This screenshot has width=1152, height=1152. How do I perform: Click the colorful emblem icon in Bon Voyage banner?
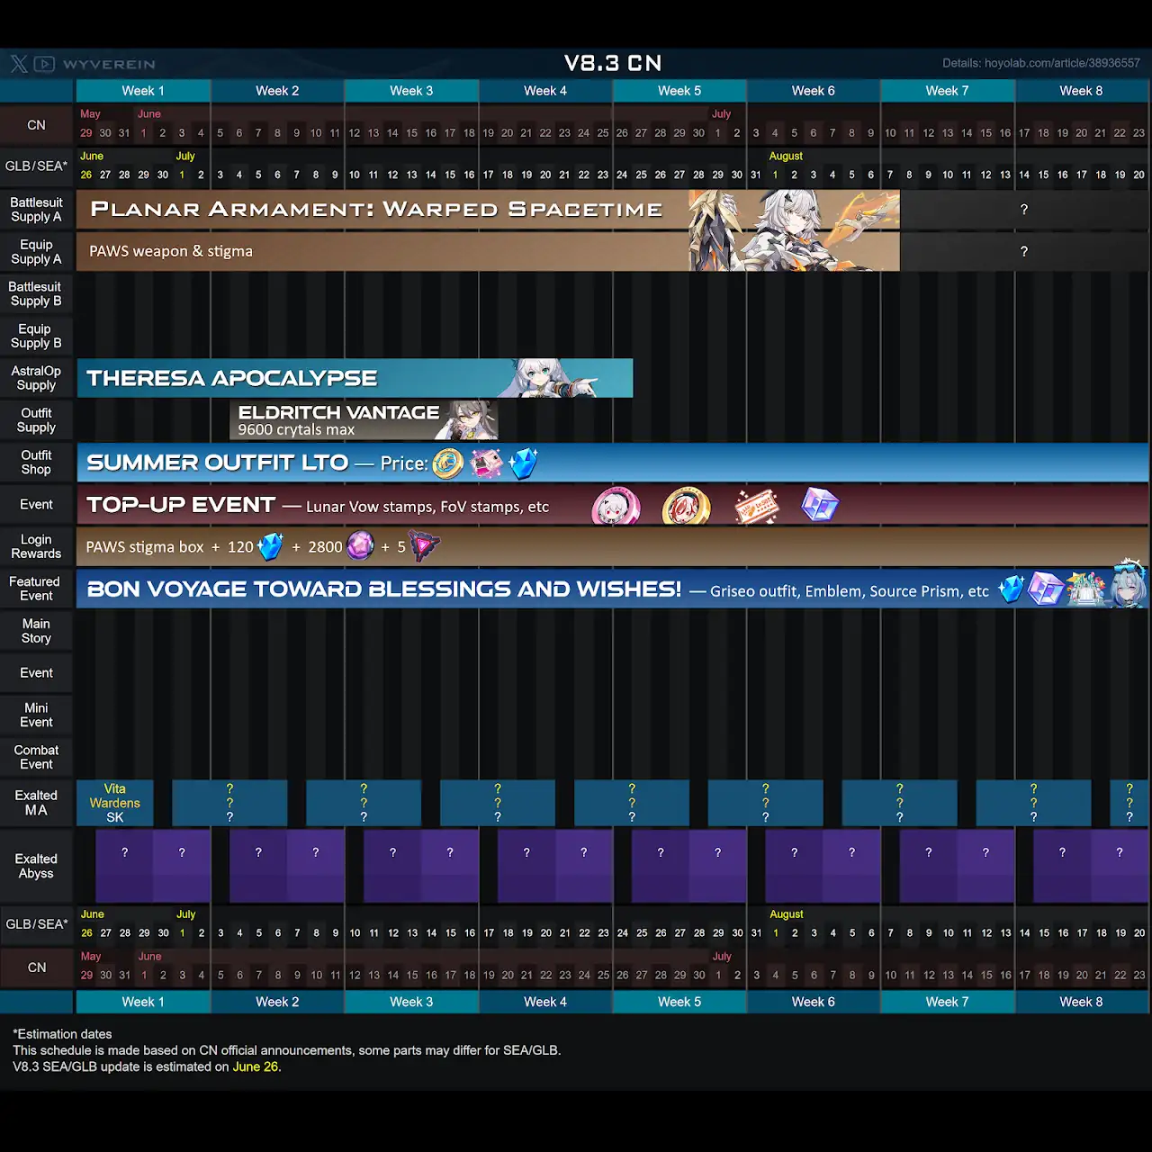tap(1085, 589)
